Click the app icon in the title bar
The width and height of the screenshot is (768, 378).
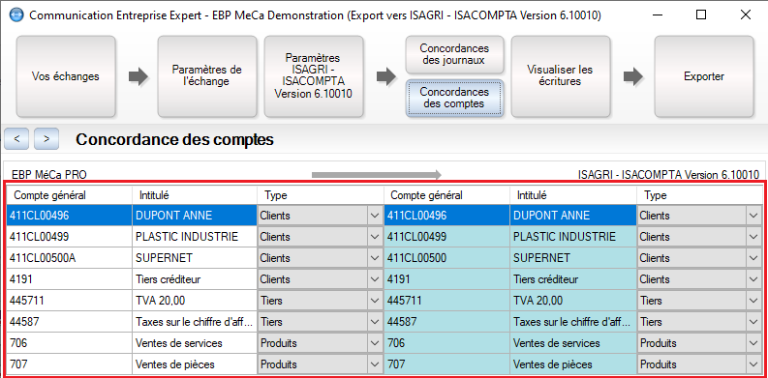tap(16, 15)
